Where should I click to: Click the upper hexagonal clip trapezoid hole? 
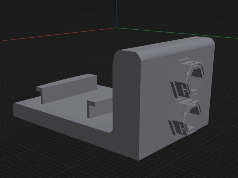197,72
